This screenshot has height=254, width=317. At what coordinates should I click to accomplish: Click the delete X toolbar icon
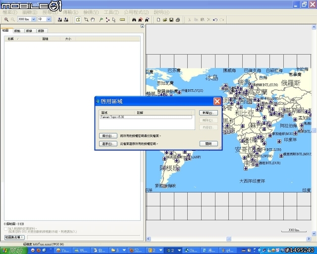pyautogui.click(x=209, y=20)
